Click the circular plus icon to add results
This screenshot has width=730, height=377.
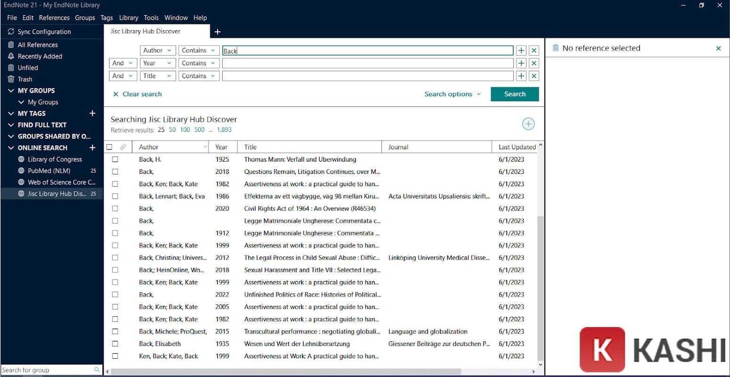point(528,123)
